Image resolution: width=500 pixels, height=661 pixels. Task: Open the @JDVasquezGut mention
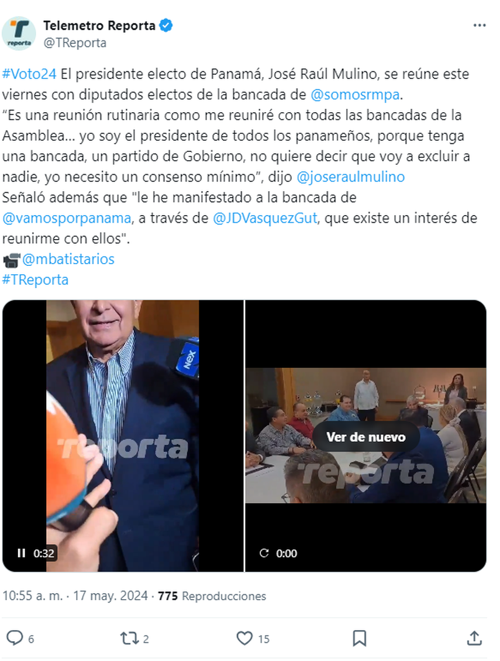tap(265, 218)
